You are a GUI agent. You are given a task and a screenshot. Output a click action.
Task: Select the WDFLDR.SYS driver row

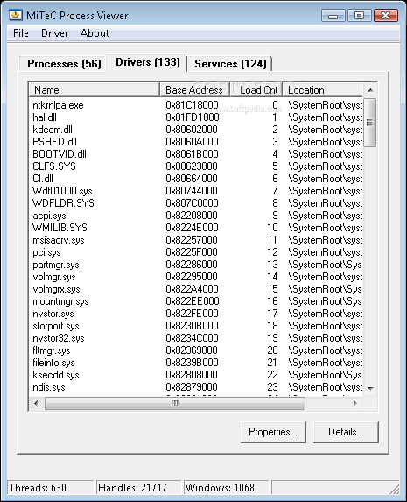pyautogui.click(x=196, y=203)
